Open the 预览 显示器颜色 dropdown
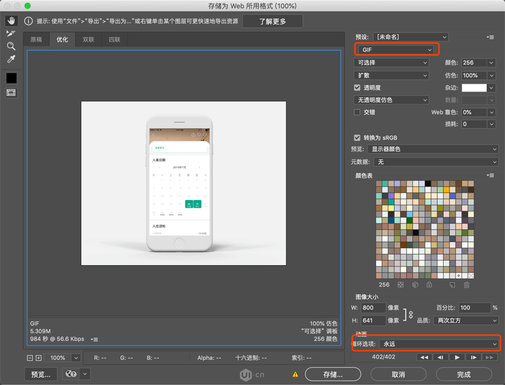Screen dimensions: 505x385 [433, 149]
